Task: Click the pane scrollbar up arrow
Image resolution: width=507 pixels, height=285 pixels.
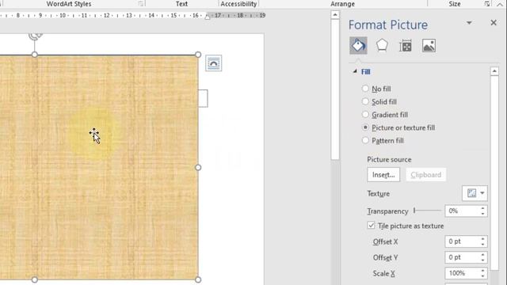Action: point(494,71)
